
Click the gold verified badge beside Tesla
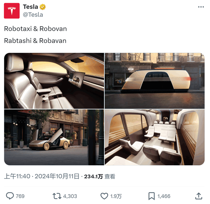pos(43,7)
